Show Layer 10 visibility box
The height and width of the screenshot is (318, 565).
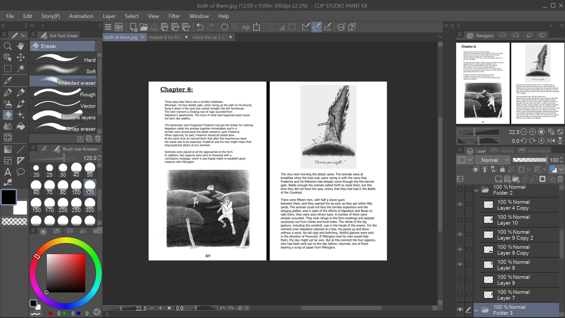[460, 219]
